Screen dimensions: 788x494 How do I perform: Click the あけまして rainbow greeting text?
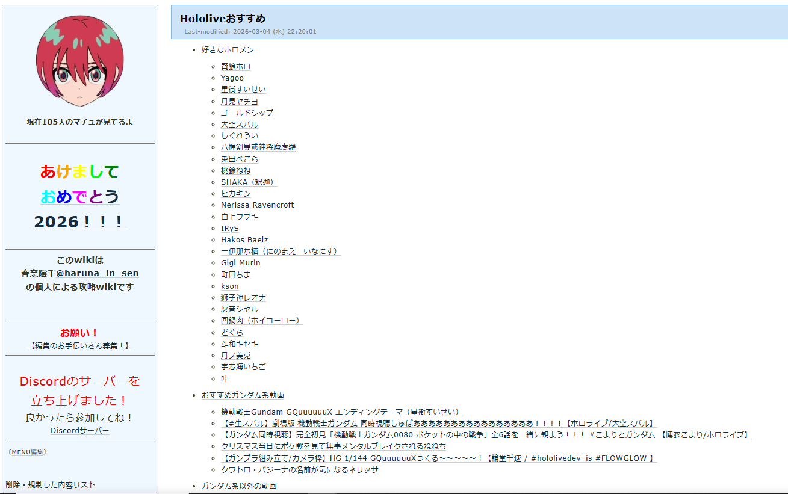point(79,172)
